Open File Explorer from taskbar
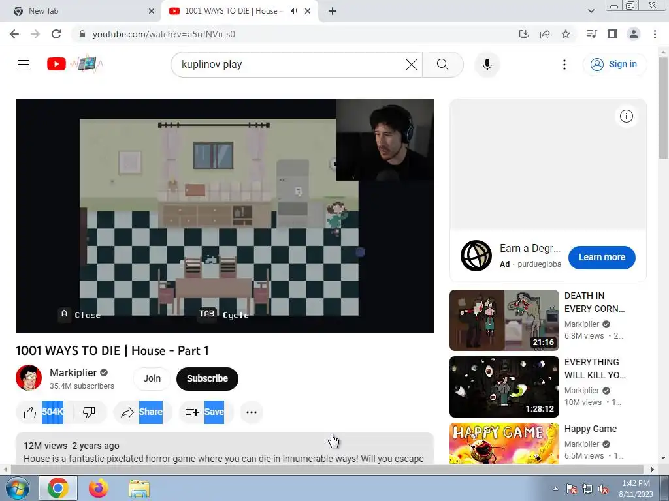Viewport: 669px width, 501px height. point(139,488)
